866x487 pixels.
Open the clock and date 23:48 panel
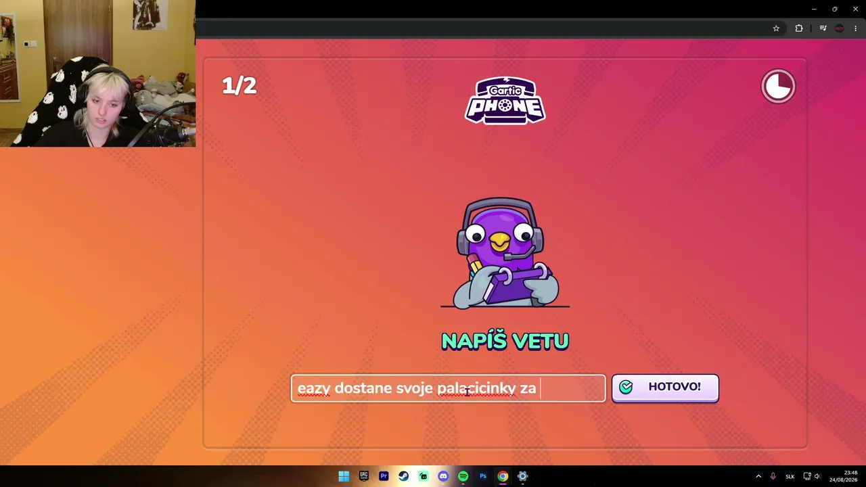pyautogui.click(x=843, y=476)
